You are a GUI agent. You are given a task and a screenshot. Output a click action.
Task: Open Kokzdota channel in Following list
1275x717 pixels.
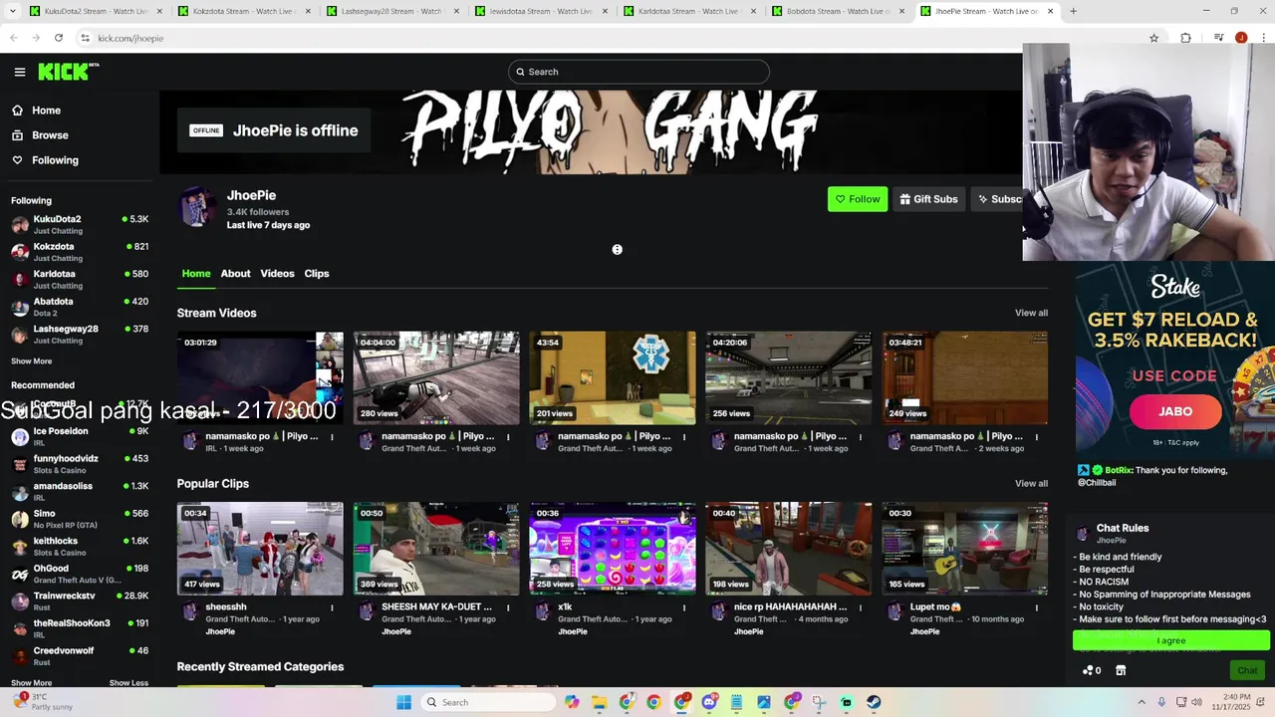(80, 252)
